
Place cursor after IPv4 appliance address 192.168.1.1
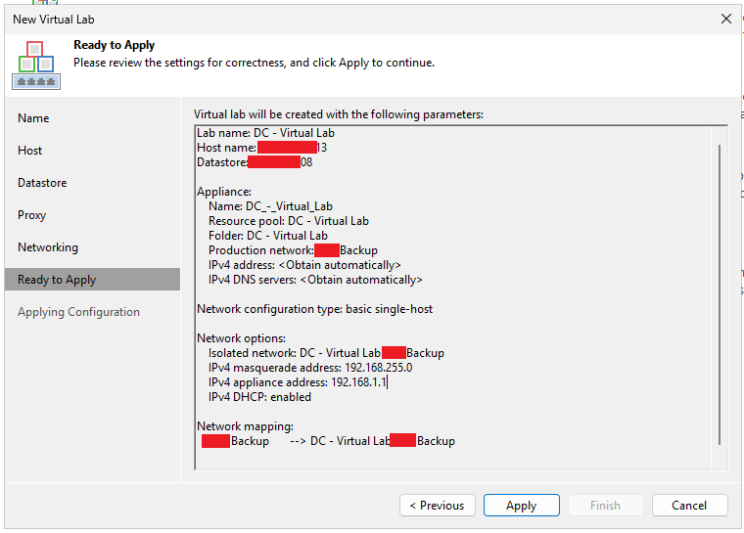[x=388, y=382]
